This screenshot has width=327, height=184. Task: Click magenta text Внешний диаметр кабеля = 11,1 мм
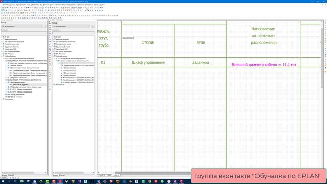point(264,65)
